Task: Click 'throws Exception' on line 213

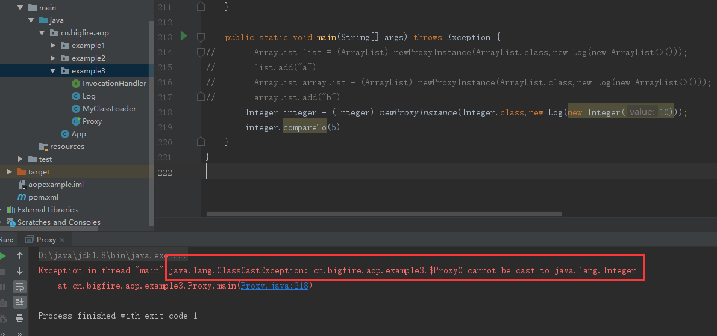Action: [x=452, y=37]
